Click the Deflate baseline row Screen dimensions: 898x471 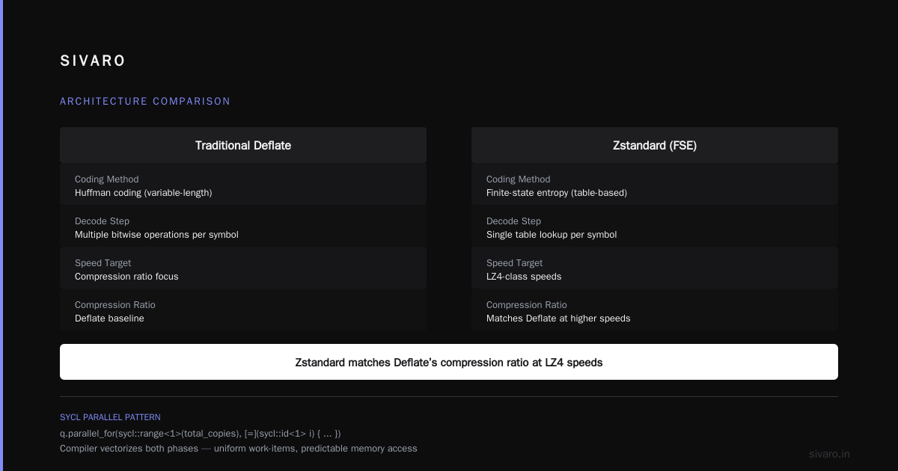(243, 311)
